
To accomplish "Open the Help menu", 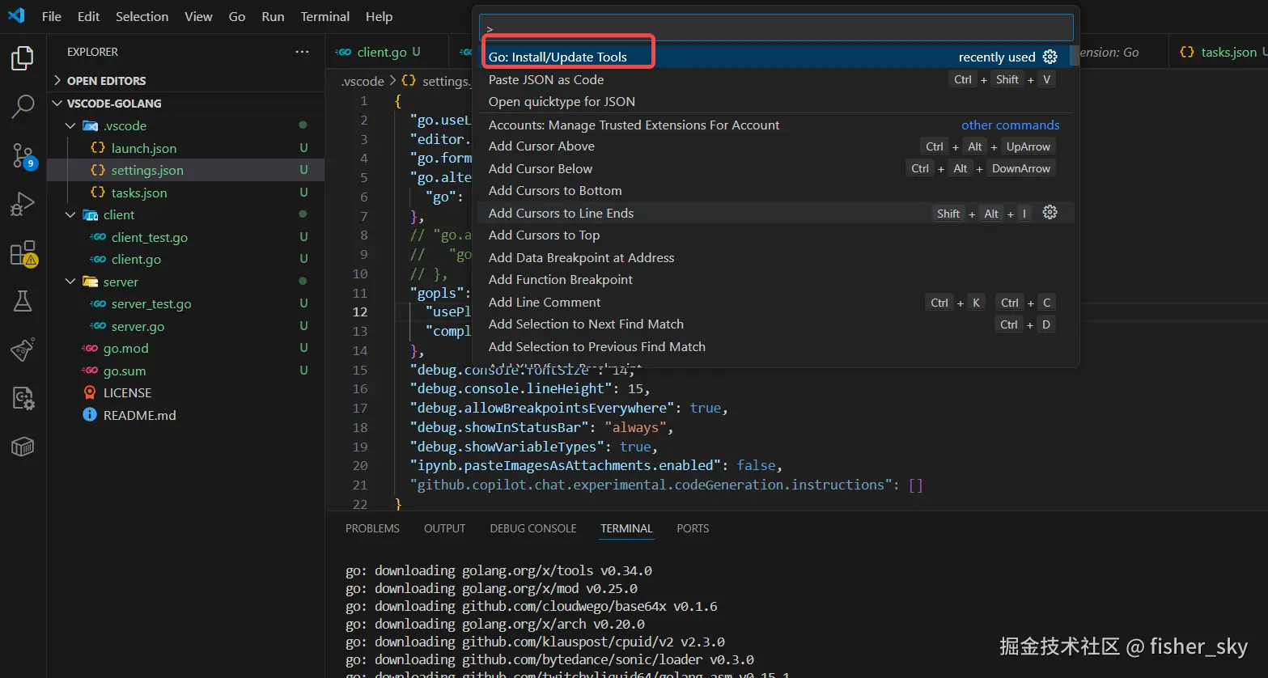I will click(379, 16).
